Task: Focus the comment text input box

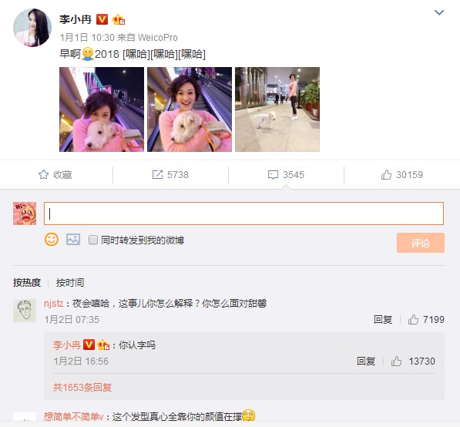Action: [243, 213]
